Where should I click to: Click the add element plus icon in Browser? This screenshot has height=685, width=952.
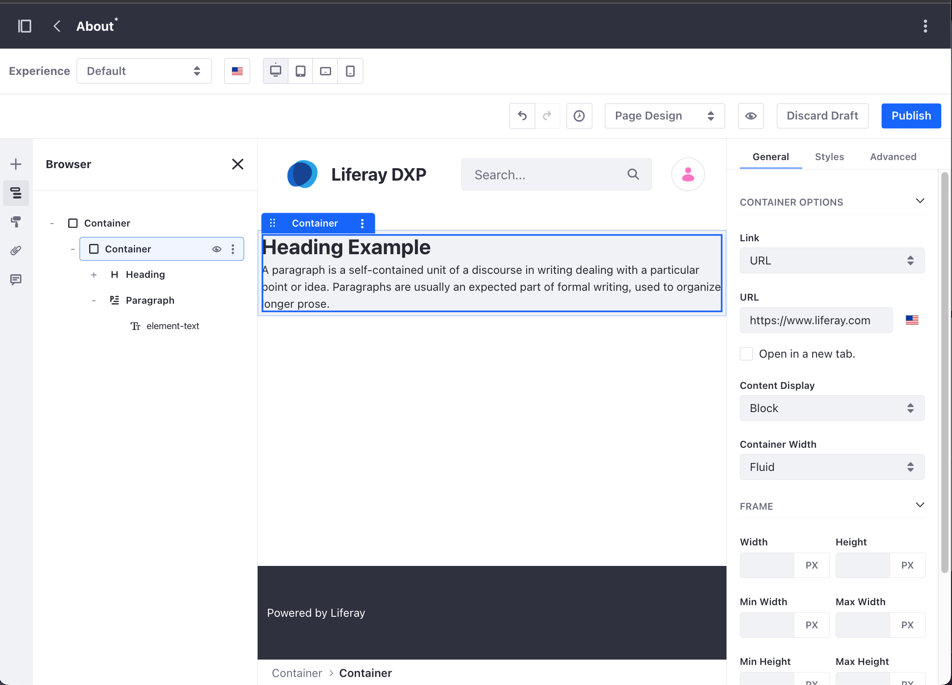(x=93, y=275)
